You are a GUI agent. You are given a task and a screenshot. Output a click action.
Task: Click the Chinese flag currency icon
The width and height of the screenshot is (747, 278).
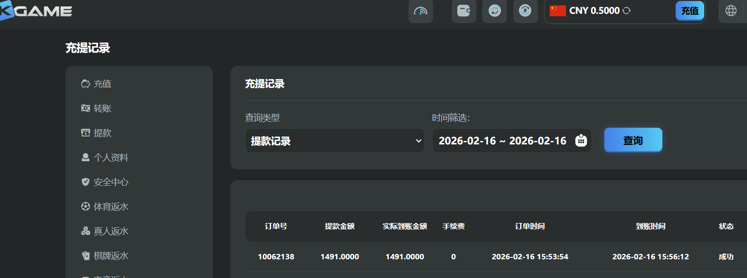558,11
